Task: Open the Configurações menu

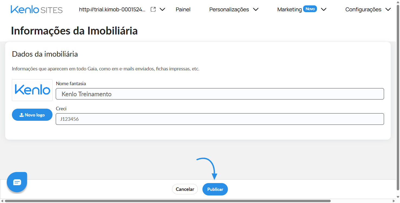Action: [x=363, y=9]
